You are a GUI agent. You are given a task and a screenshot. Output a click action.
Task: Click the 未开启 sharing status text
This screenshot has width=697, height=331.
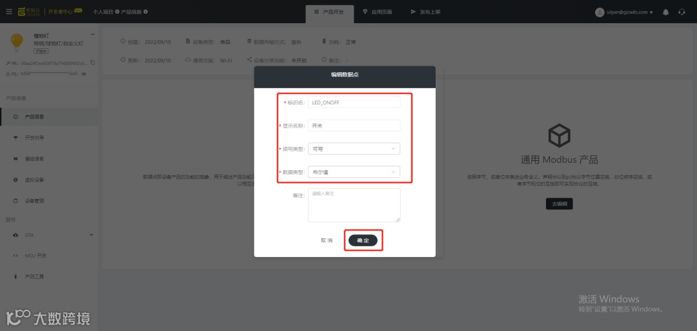[299, 60]
